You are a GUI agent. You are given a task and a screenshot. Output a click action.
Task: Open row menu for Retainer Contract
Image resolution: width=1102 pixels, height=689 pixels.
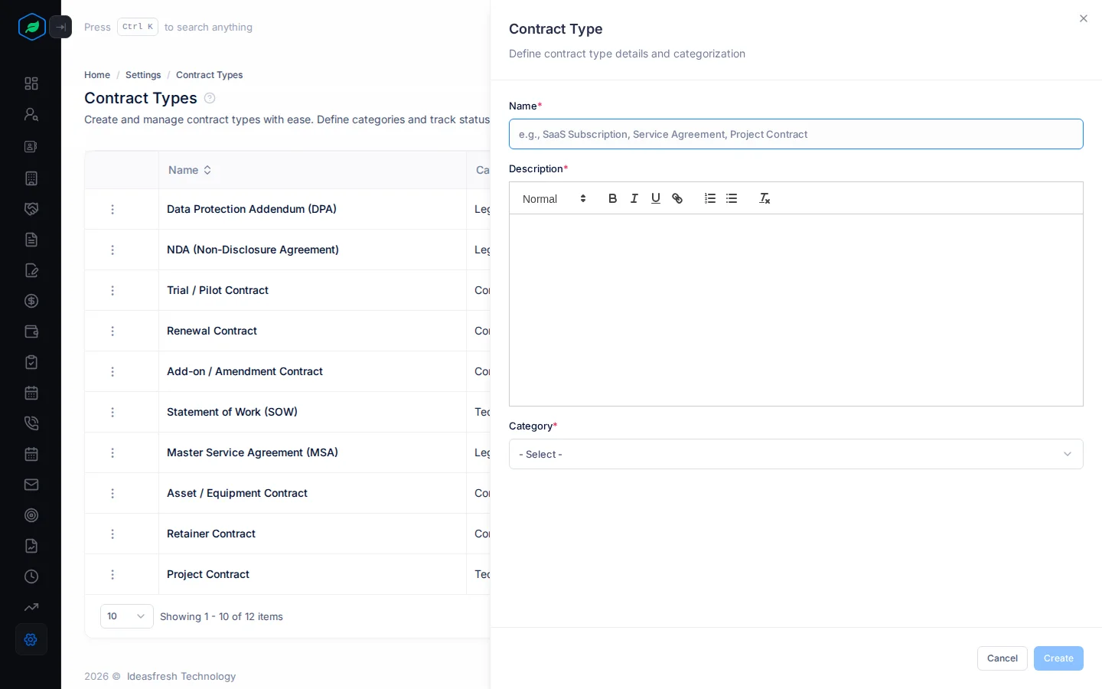pyautogui.click(x=112, y=534)
